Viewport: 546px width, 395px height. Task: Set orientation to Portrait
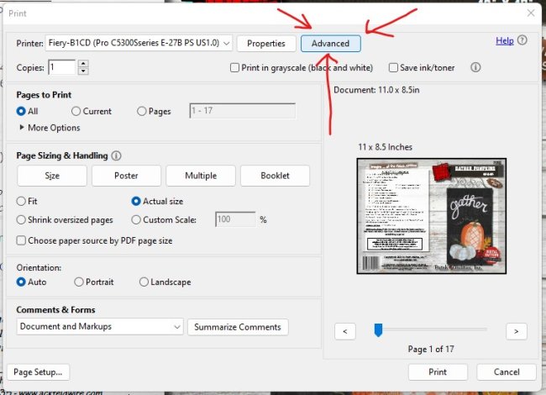pyautogui.click(x=79, y=282)
